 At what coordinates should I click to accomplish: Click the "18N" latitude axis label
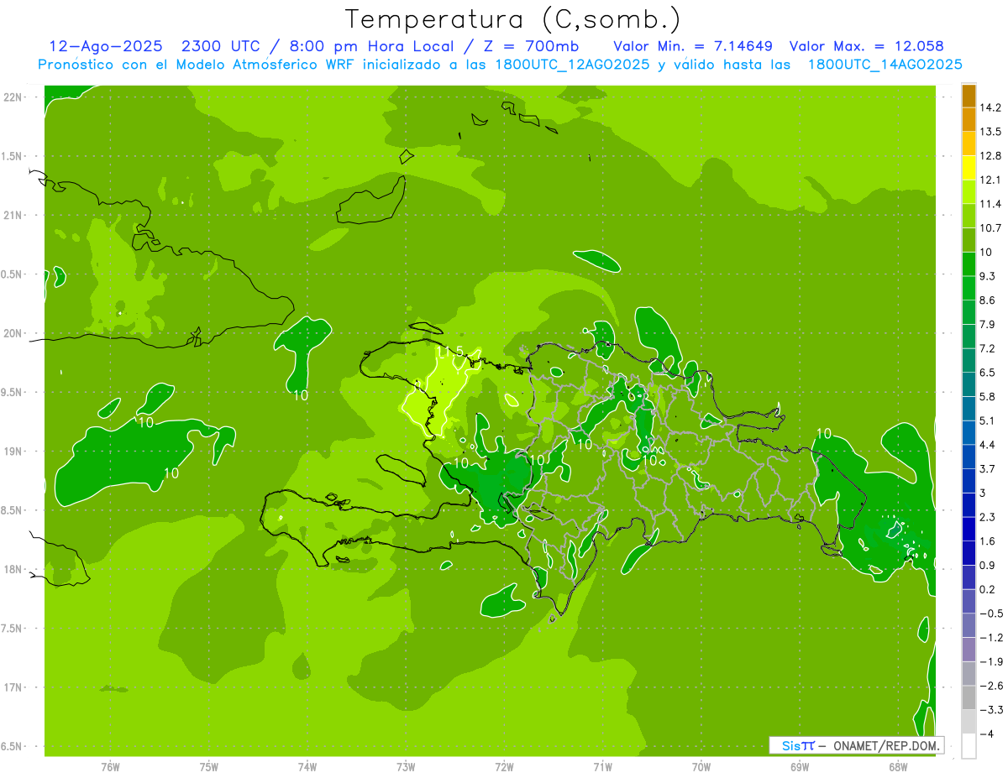13,570
